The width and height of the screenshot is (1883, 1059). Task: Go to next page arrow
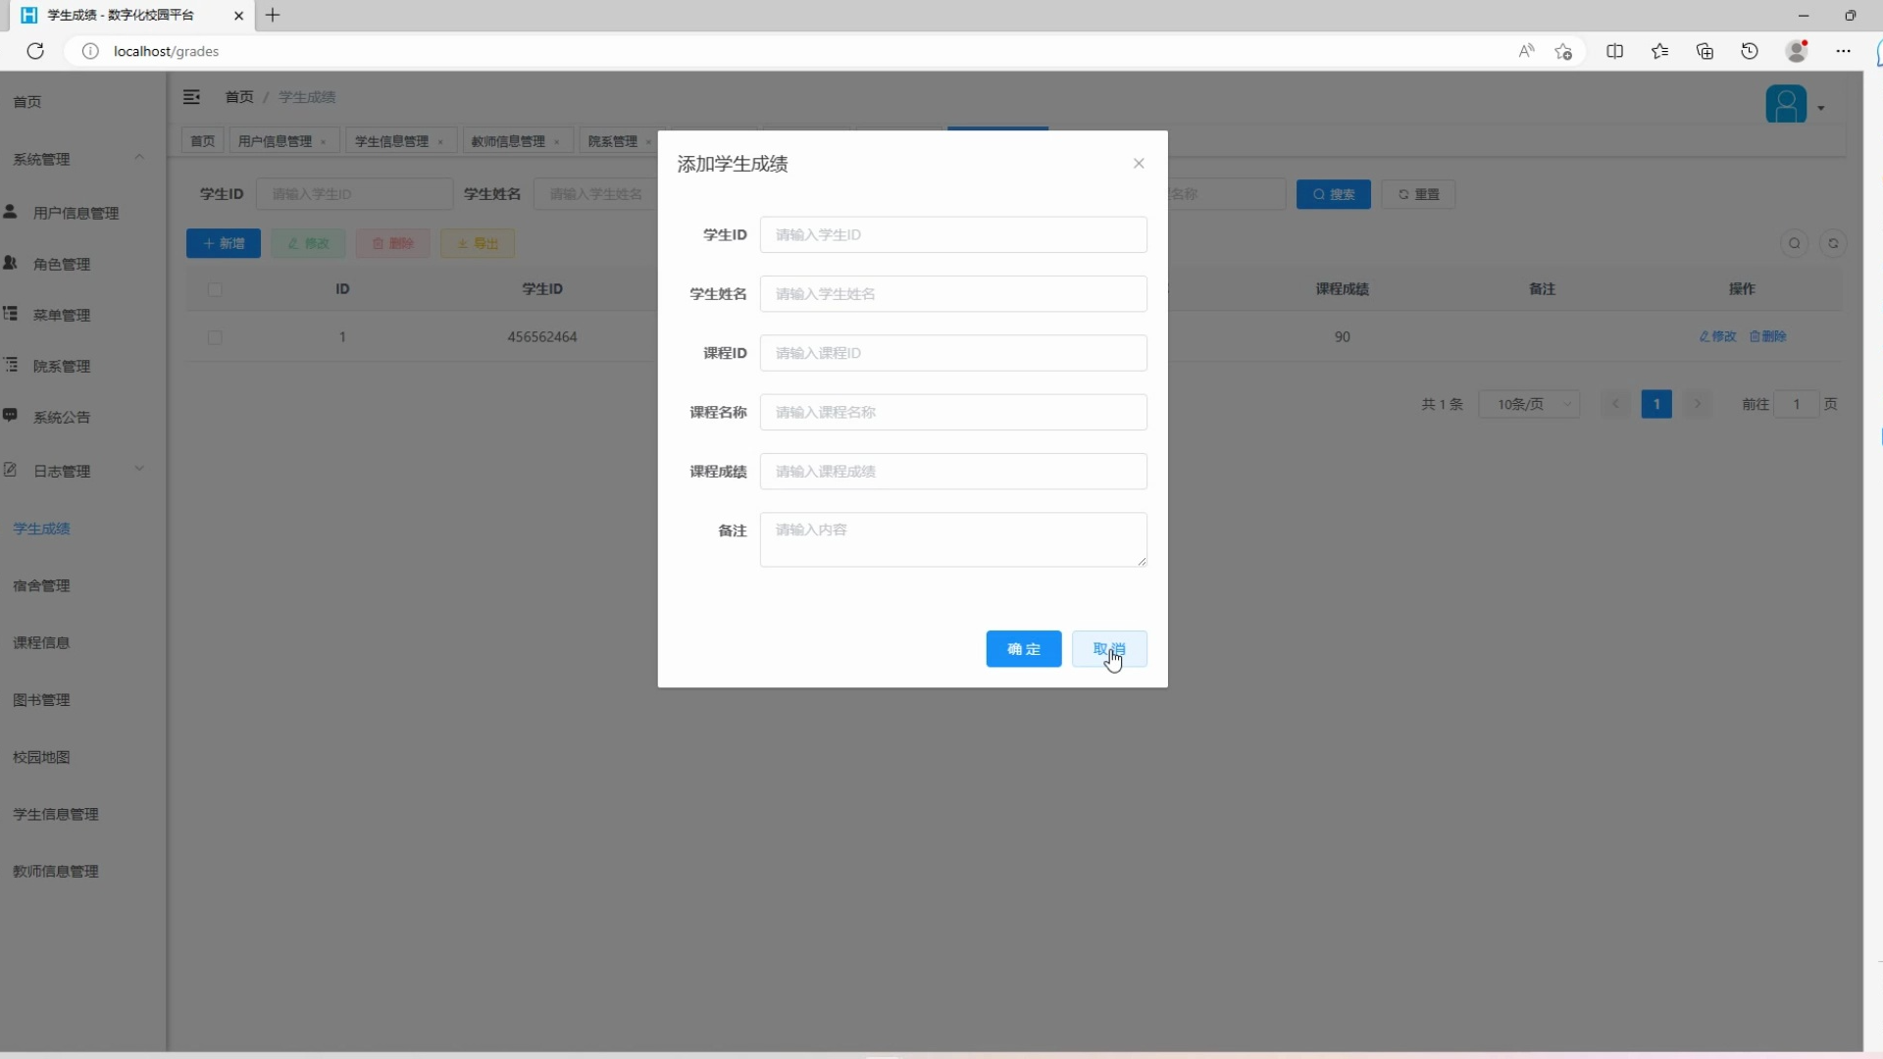click(x=1698, y=404)
